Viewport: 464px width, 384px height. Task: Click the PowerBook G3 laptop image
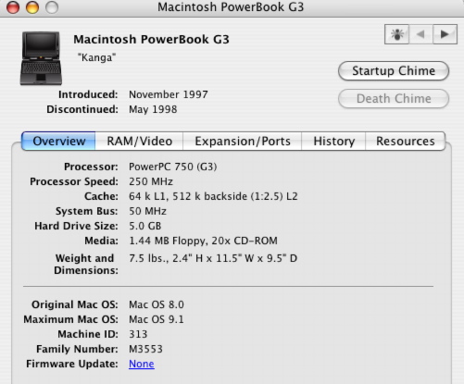[x=41, y=58]
